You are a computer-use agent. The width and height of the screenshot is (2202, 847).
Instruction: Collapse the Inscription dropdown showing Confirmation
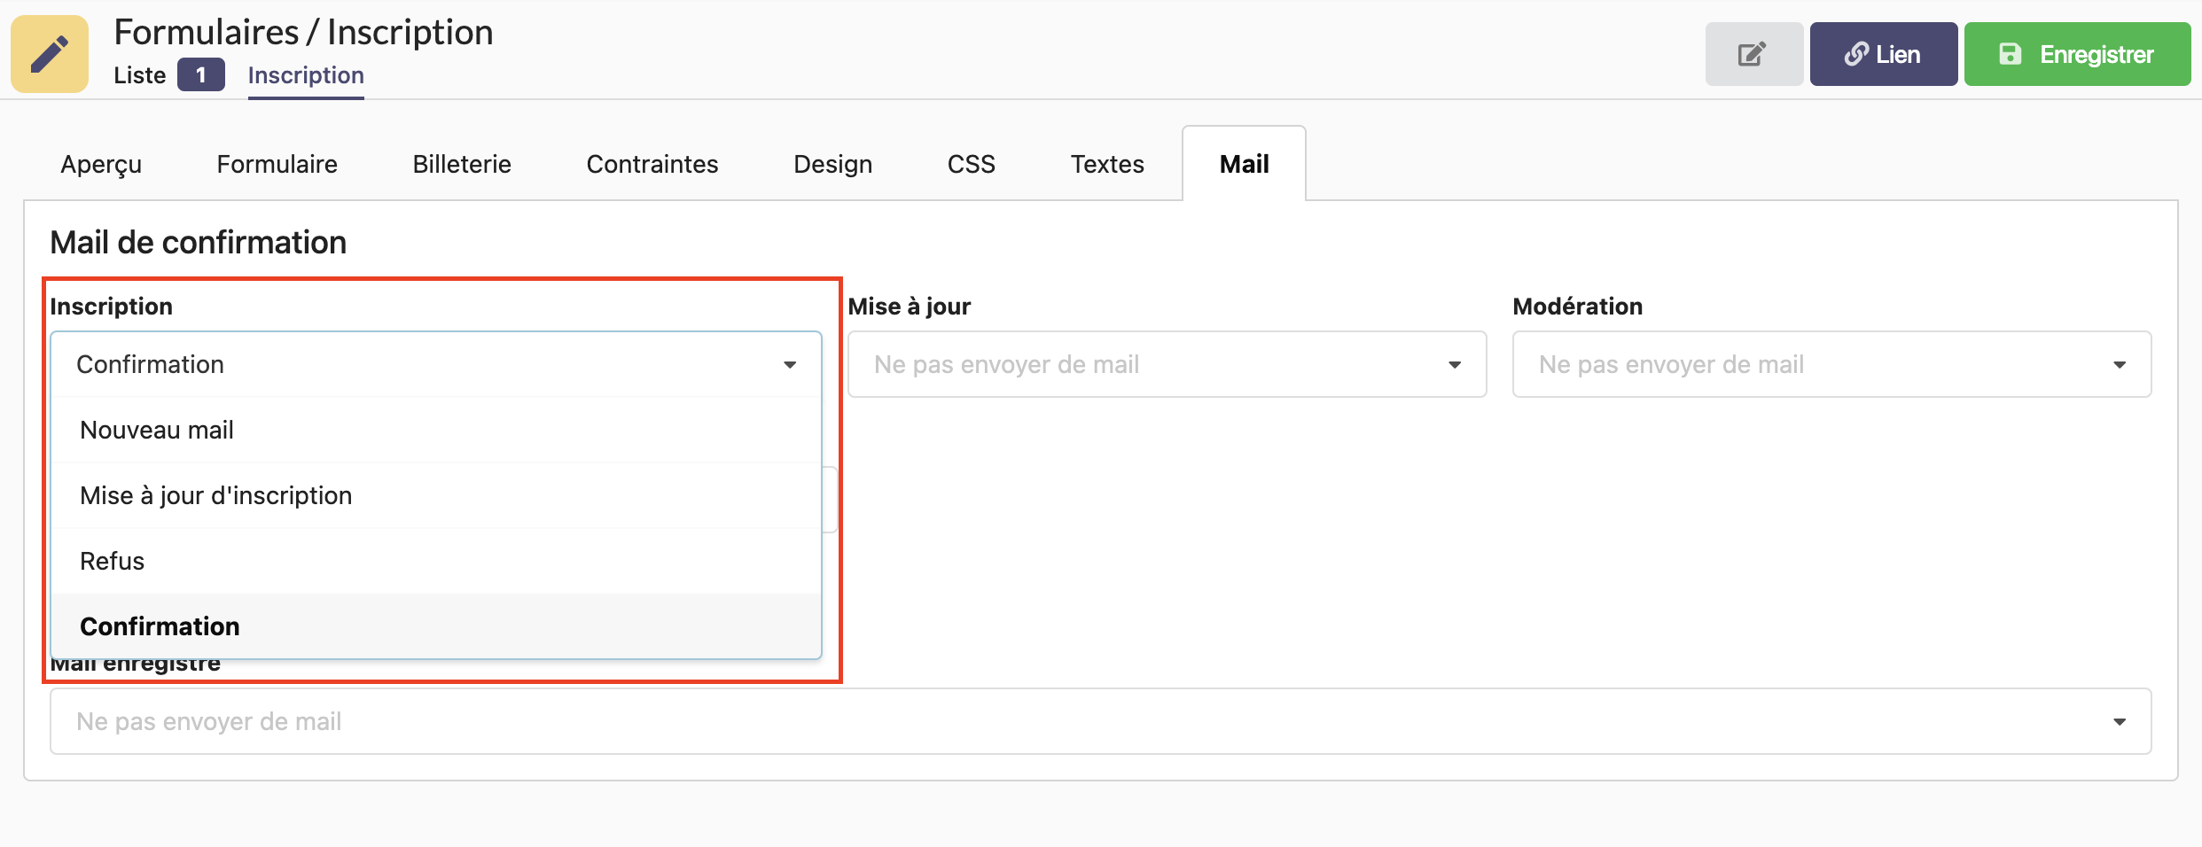pyautogui.click(x=435, y=364)
